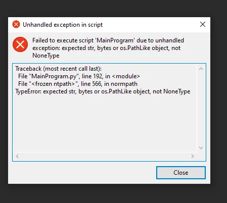Click the '<frozen ntpath>' traceback line

click(x=78, y=84)
